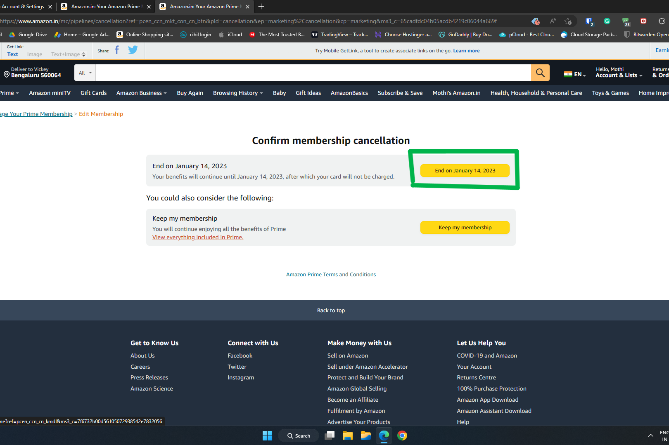Open Windows Start menu
The width and height of the screenshot is (669, 445).
(268, 436)
